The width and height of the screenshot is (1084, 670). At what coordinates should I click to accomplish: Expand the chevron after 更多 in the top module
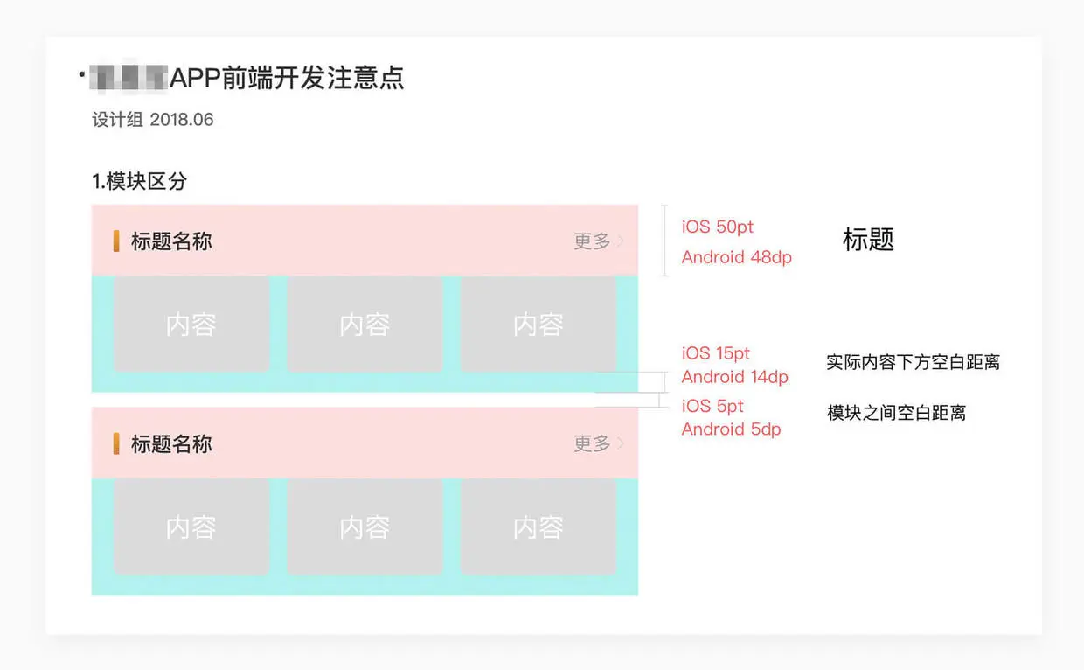click(621, 241)
